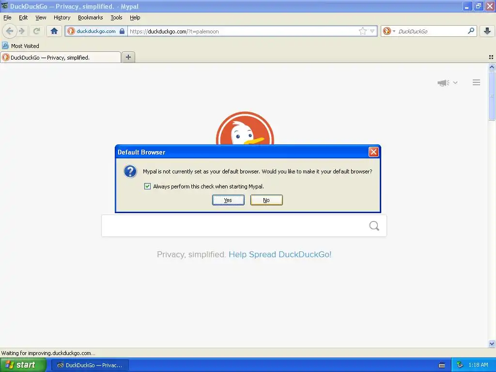Open the Help menu
496x372 pixels.
[x=135, y=18]
